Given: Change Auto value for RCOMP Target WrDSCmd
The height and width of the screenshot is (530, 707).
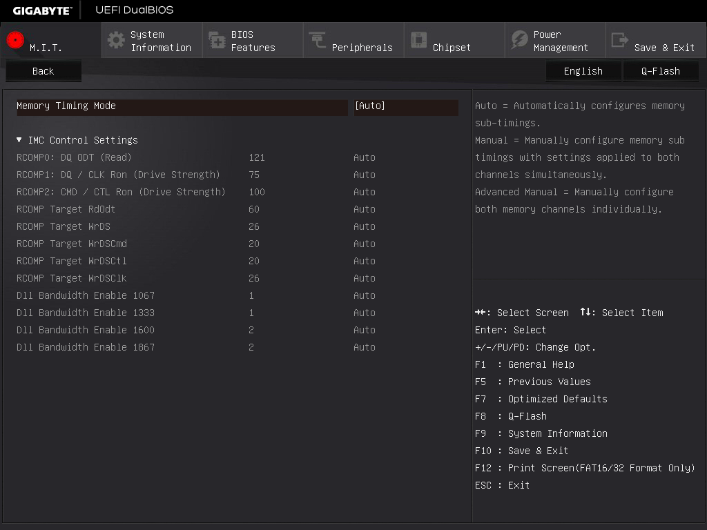Looking at the screenshot, I should point(365,244).
